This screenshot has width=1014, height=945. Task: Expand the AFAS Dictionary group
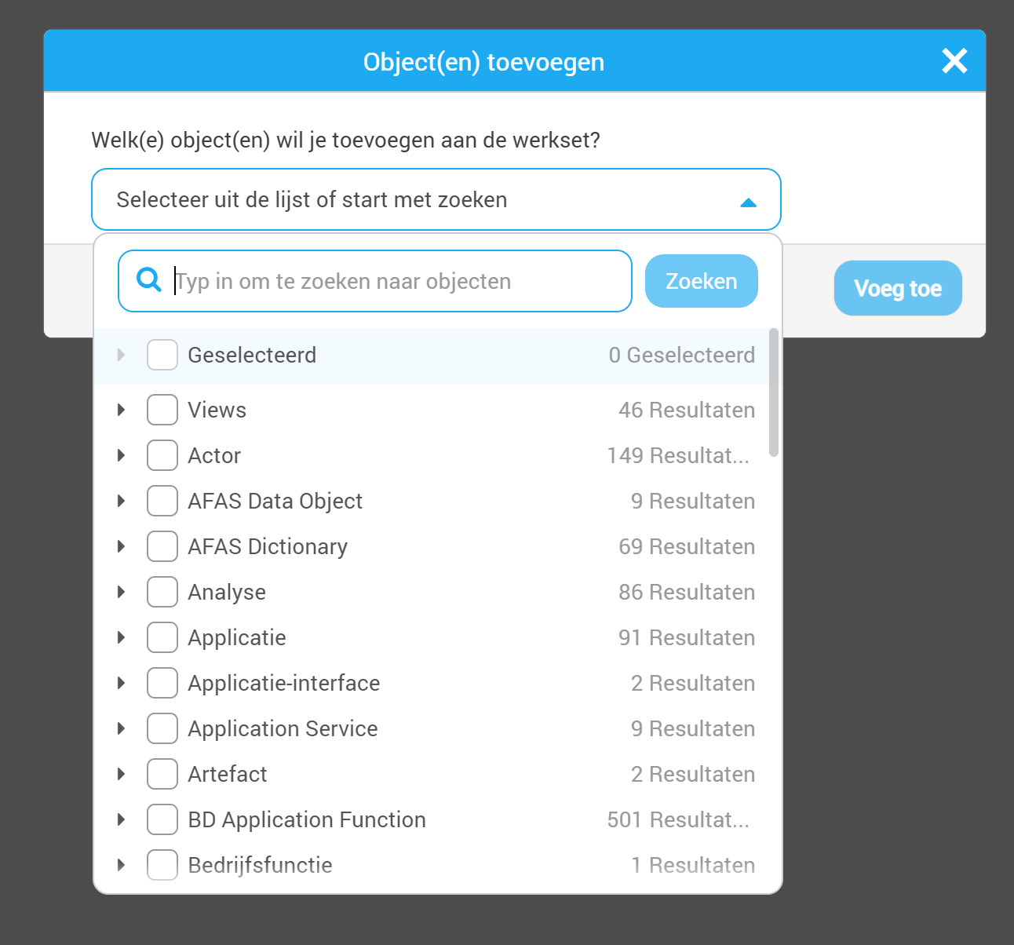point(121,546)
